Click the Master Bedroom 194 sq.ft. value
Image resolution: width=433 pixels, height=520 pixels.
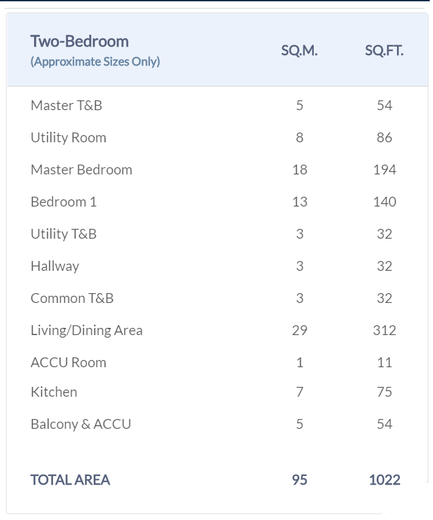pos(384,169)
